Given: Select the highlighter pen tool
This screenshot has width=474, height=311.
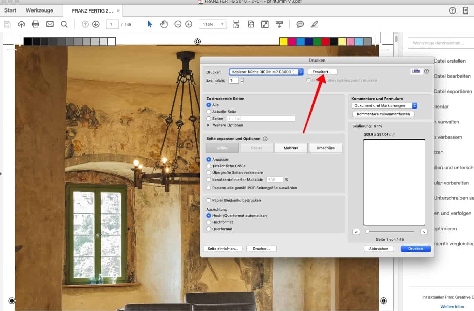Looking at the screenshot, I should click(314, 24).
